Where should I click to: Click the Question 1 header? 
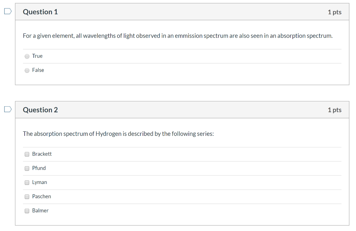[x=40, y=11]
